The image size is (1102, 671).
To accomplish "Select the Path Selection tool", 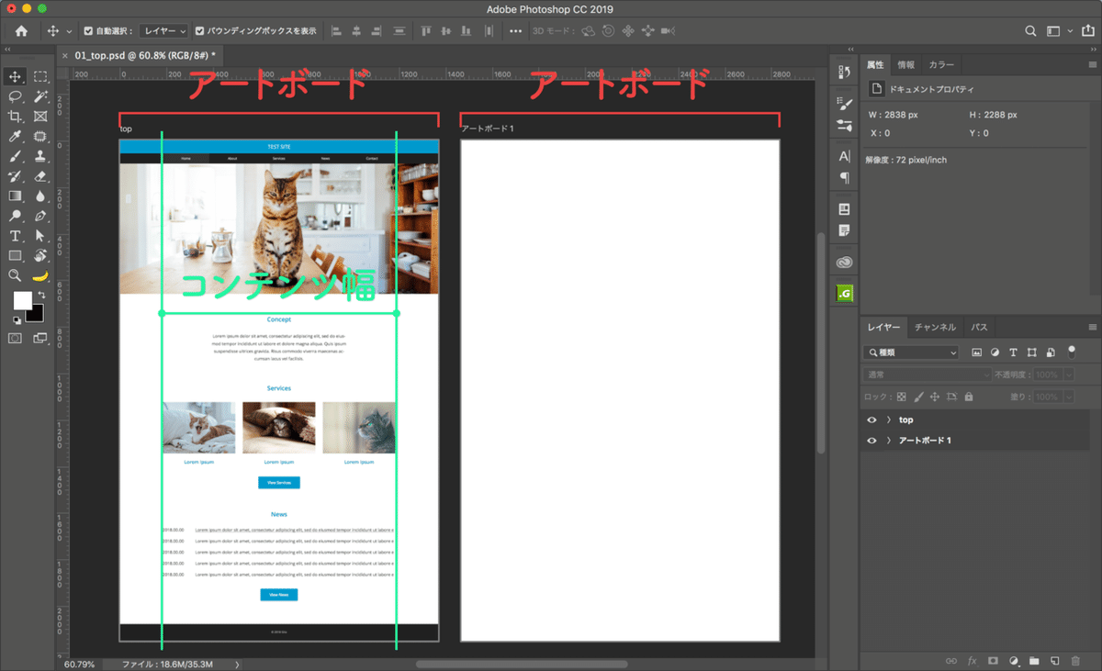I will point(40,236).
